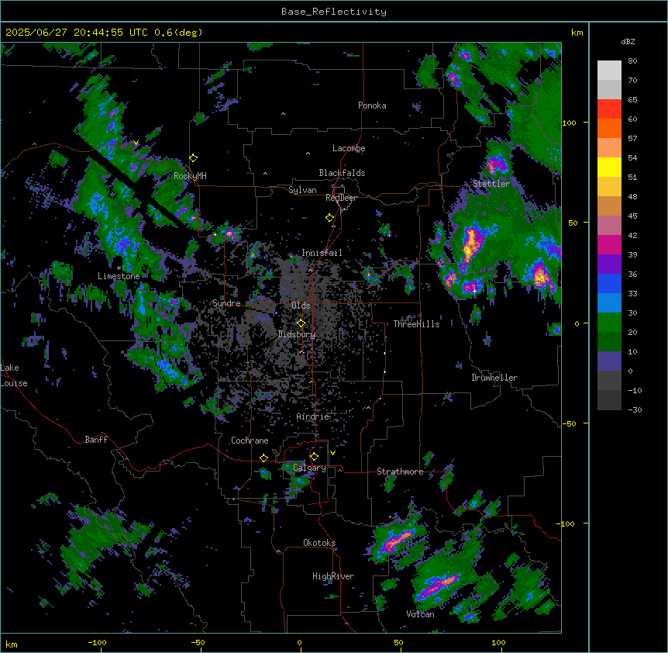Screen dimensions: 668x653
Task: Click the yellow diamond marker above the Calgary label
Action: click(314, 457)
